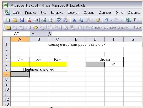Viewport: 143px width, 108px height.
Task: Insert Hyperlink with the globe icon
Action: (128, 20)
